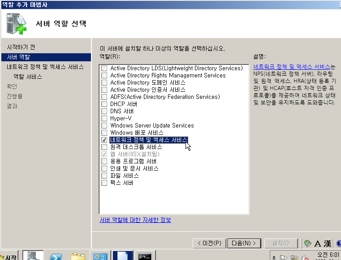Select the 파일 서비스 role label
This screenshot has height=260, width=341.
[125, 176]
